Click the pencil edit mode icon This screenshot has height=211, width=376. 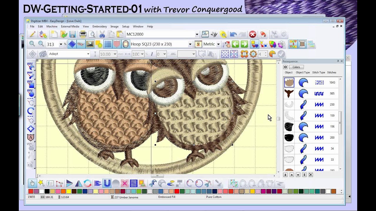click(x=33, y=35)
